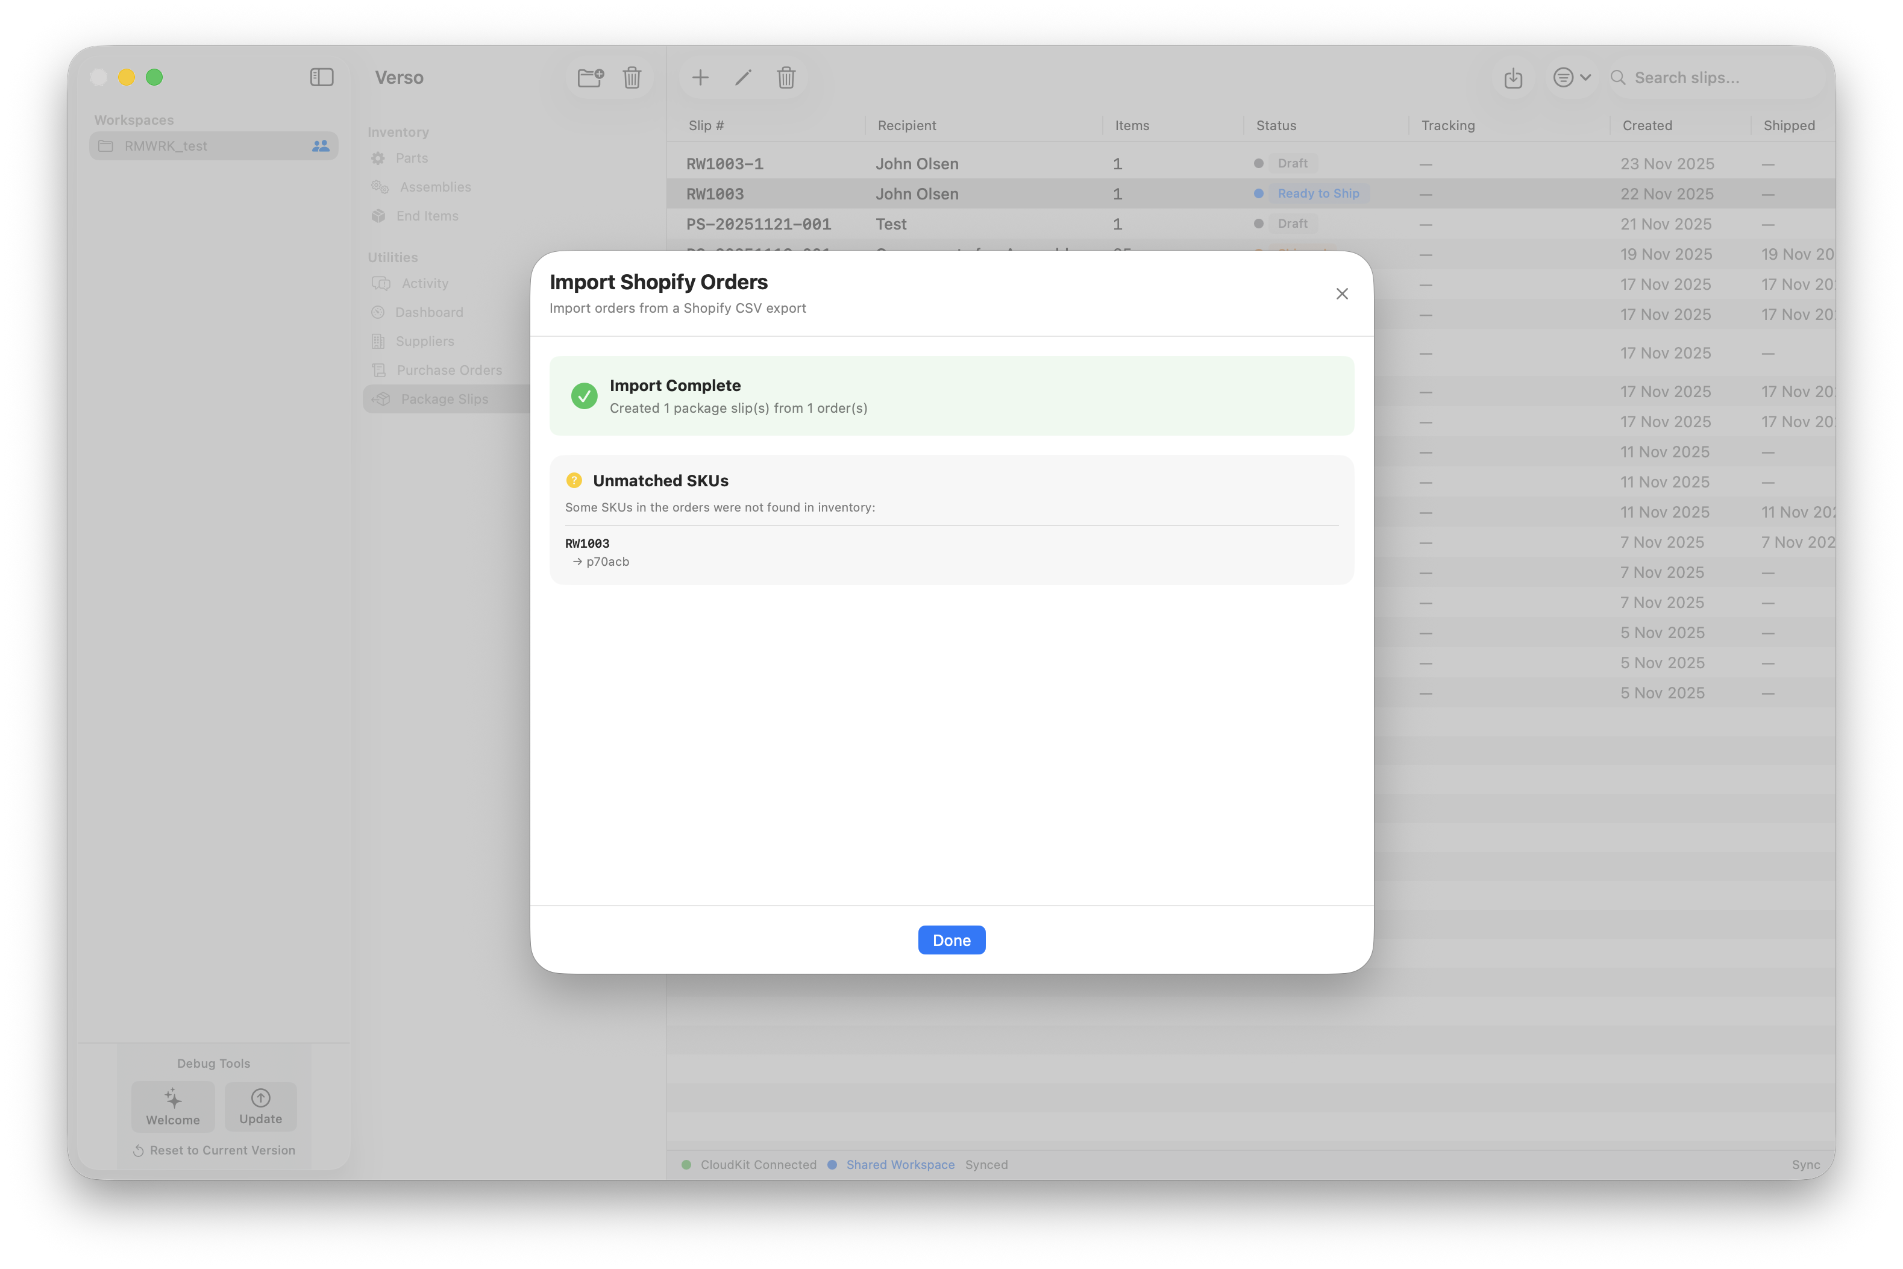This screenshot has width=1903, height=1269.
Task: Click the plus icon to add slip
Action: [x=701, y=78]
